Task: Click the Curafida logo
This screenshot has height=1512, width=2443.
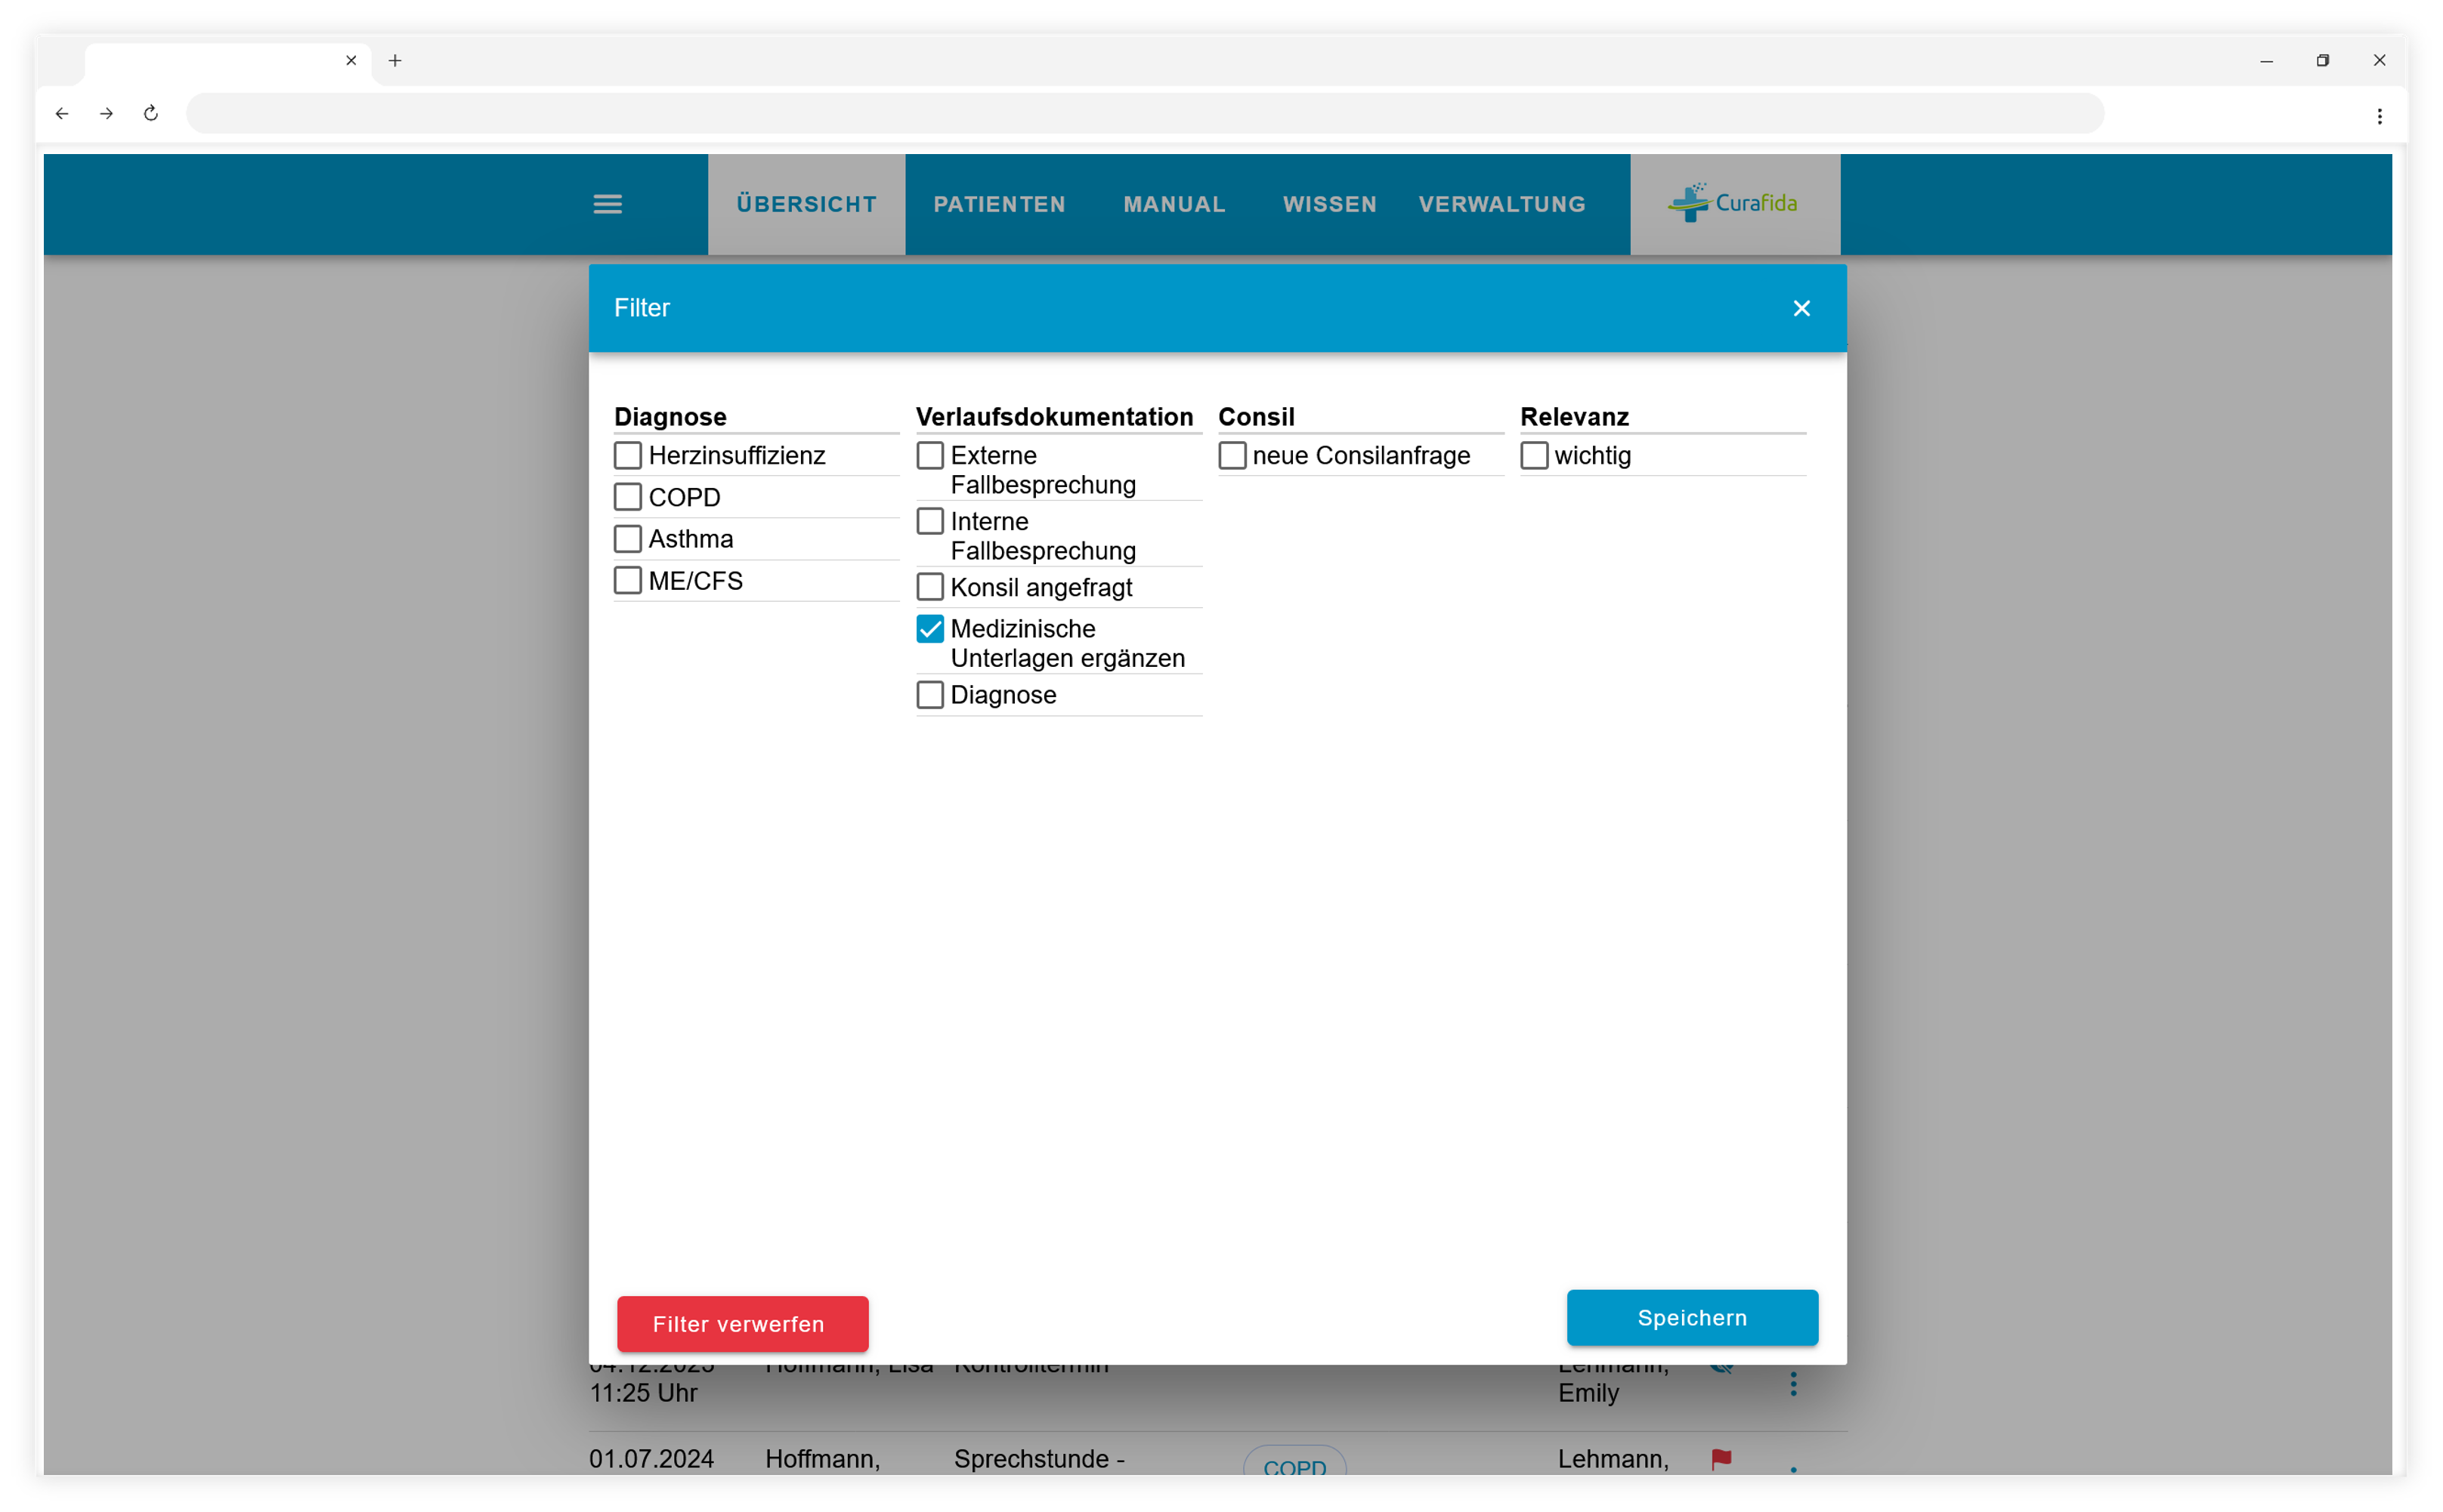Action: [1733, 203]
